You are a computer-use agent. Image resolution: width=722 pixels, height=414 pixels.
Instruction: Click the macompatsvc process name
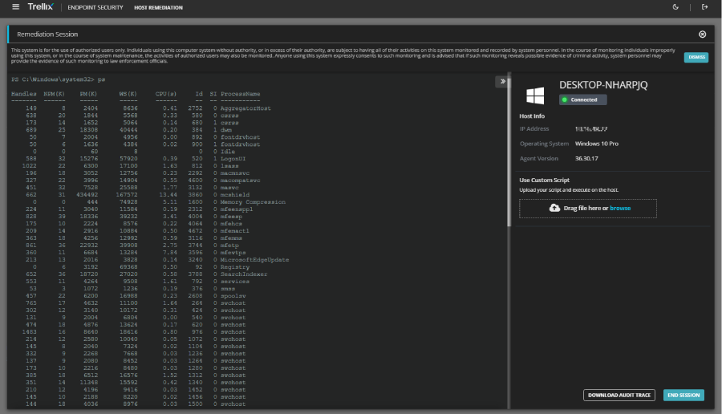coord(241,181)
